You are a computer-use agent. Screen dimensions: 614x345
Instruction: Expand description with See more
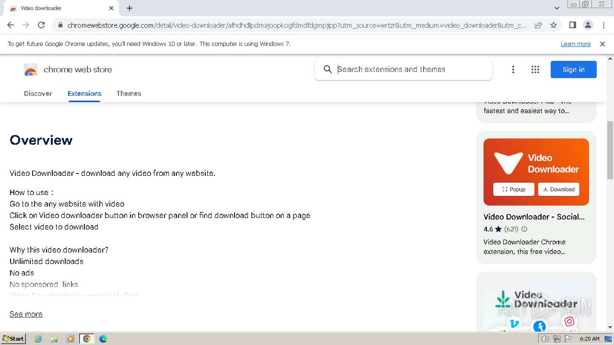click(x=26, y=314)
